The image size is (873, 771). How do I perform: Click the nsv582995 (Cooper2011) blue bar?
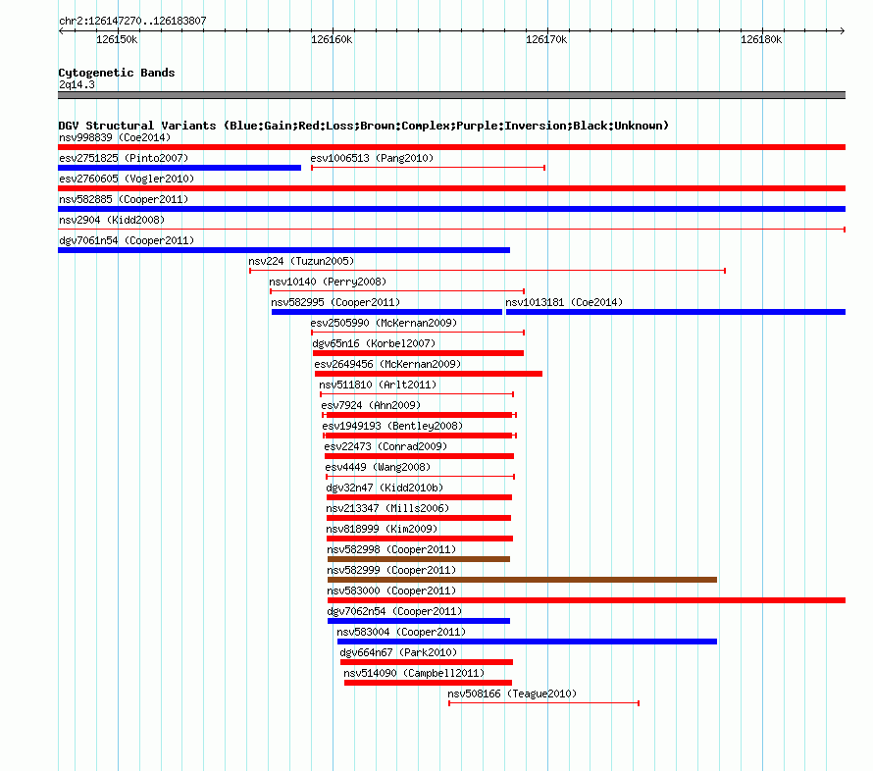pyautogui.click(x=386, y=312)
